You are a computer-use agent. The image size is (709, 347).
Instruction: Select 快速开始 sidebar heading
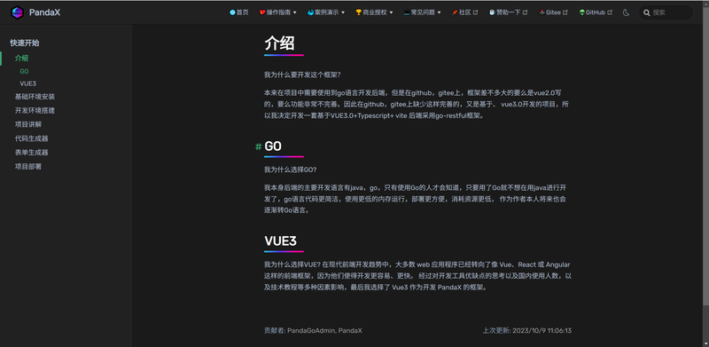pos(25,43)
